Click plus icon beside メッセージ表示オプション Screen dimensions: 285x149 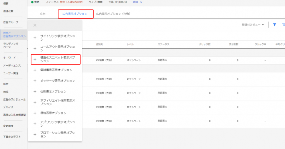coord(35,81)
